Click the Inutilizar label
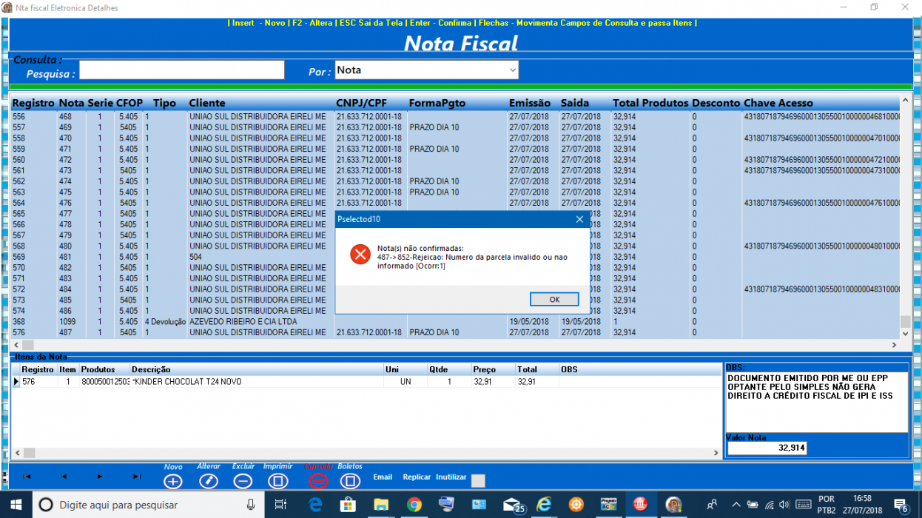The image size is (922, 518). (451, 477)
